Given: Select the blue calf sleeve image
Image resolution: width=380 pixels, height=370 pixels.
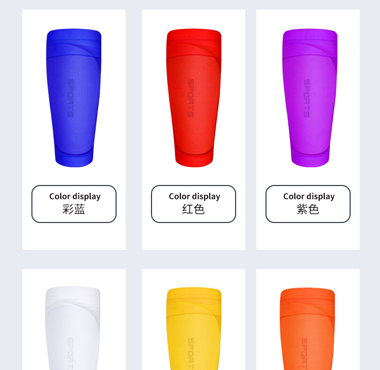Looking at the screenshot, I should [73, 98].
